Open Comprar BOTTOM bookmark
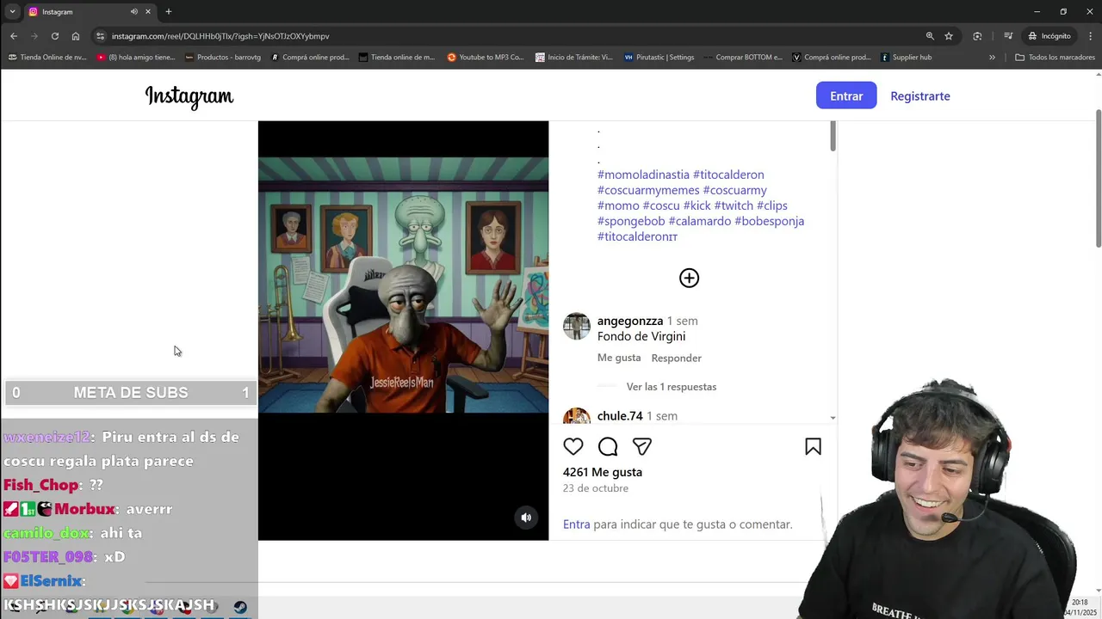Image resolution: width=1102 pixels, height=619 pixels. click(x=743, y=58)
